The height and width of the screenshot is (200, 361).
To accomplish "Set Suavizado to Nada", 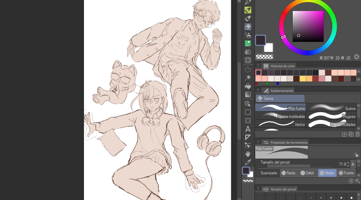I will tap(288, 173).
